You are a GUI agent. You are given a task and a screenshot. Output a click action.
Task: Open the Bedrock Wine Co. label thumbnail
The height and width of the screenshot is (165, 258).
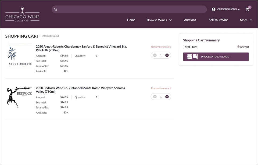[x=19, y=97]
